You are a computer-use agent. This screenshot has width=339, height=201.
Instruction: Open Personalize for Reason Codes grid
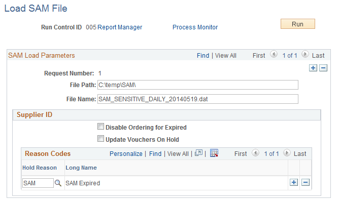[126, 153]
